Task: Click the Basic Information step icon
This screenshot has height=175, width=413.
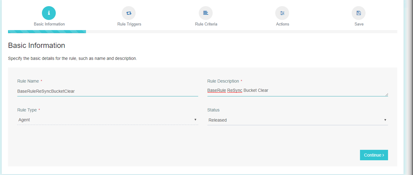Action: (49, 13)
